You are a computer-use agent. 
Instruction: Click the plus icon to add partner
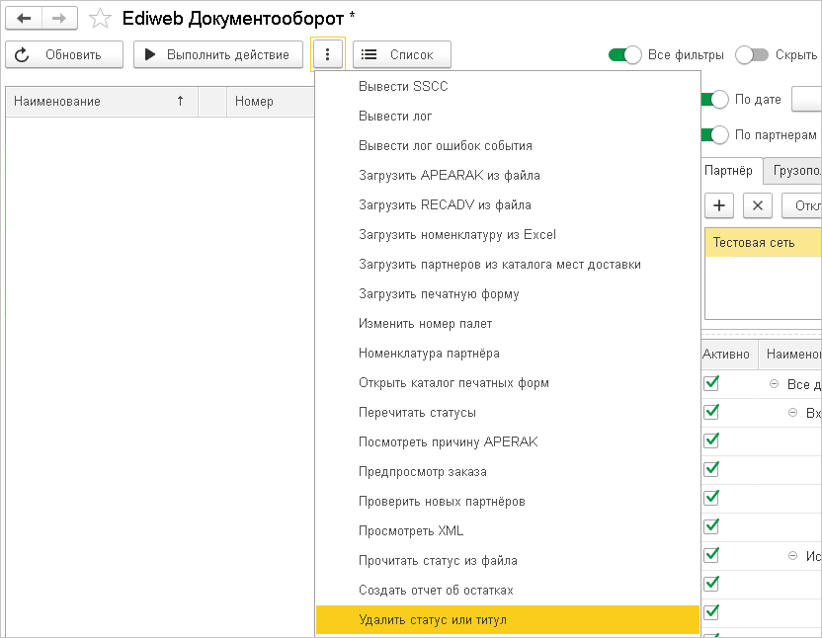[x=719, y=205]
